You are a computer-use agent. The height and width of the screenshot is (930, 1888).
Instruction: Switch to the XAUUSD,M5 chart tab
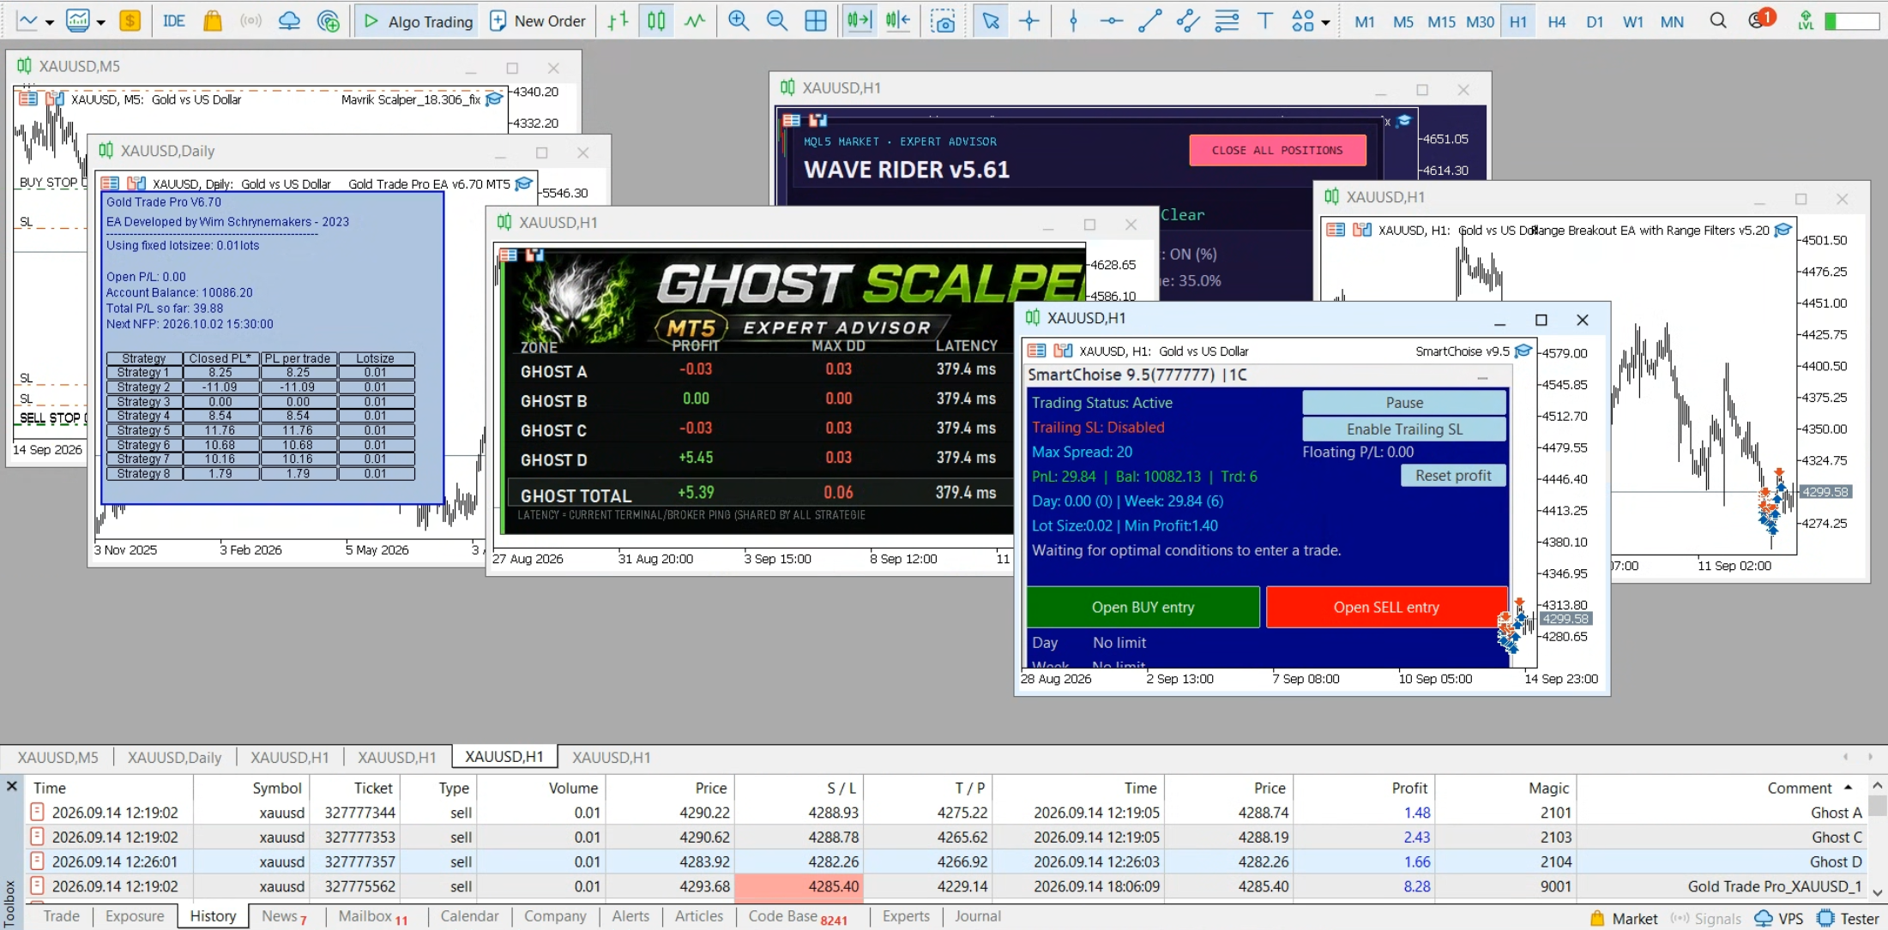[x=58, y=757]
